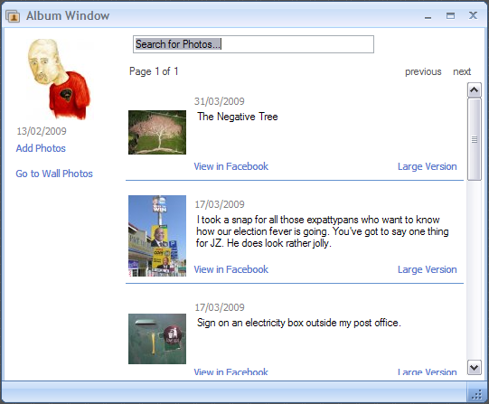Click the Add Photos link

coord(41,148)
